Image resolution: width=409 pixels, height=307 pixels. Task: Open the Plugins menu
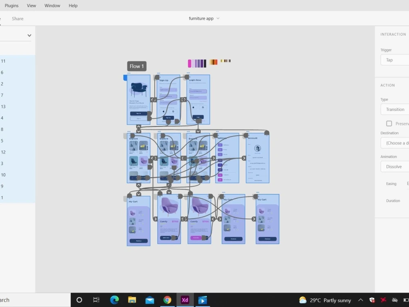(x=11, y=5)
